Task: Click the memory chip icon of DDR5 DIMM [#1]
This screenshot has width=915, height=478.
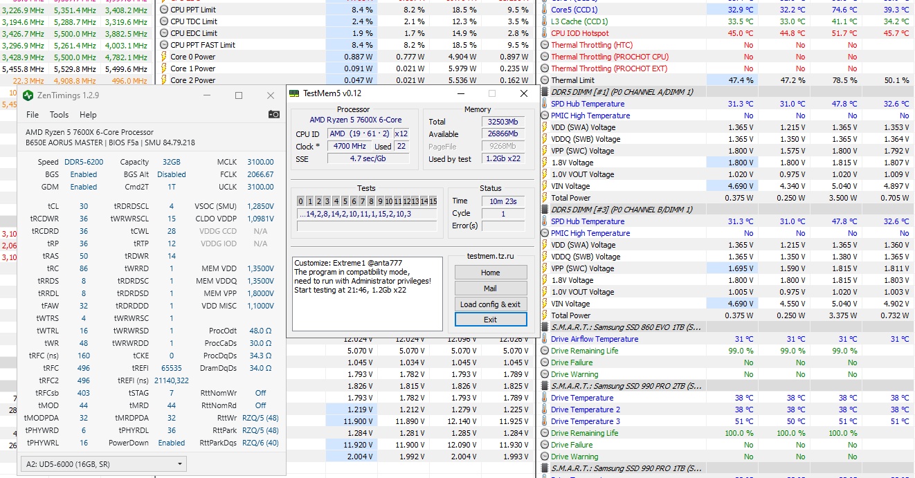Action: pyautogui.click(x=545, y=92)
